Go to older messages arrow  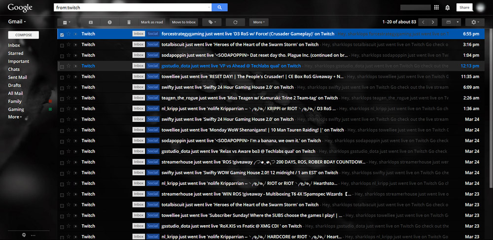(x=433, y=22)
